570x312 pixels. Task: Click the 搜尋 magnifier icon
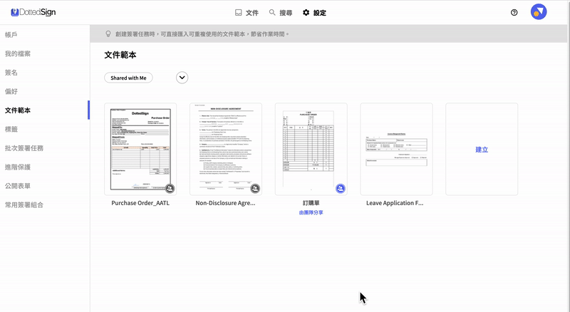[x=272, y=12]
